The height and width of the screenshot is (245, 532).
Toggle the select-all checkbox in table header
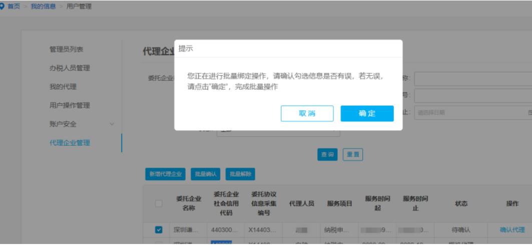point(158,204)
